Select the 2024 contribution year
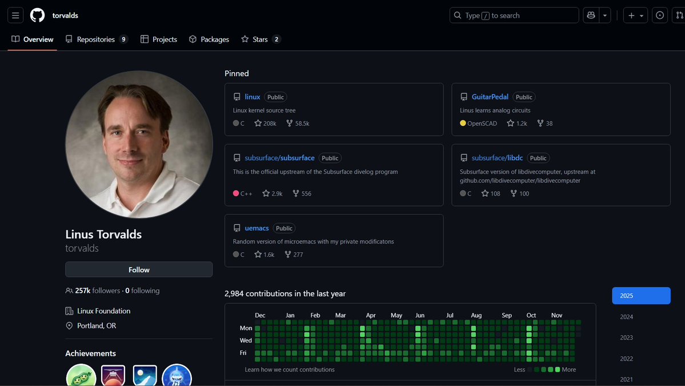 [x=641, y=317]
